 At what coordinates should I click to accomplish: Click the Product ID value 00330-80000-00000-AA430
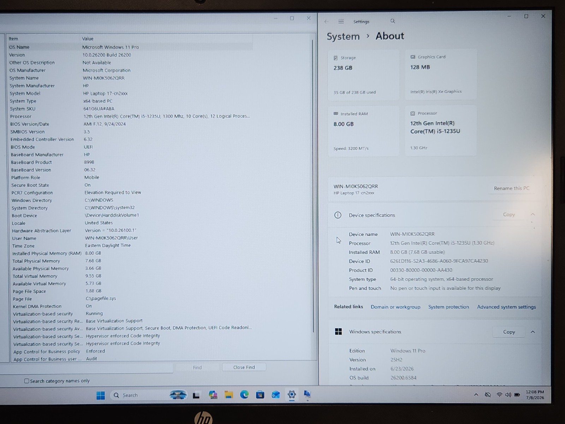pyautogui.click(x=421, y=270)
